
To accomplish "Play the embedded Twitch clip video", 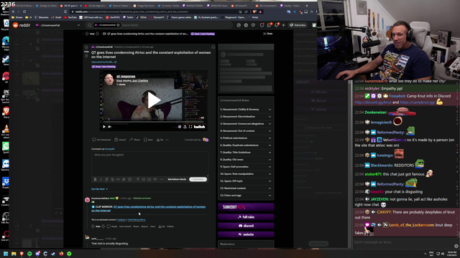I will (x=153, y=100).
